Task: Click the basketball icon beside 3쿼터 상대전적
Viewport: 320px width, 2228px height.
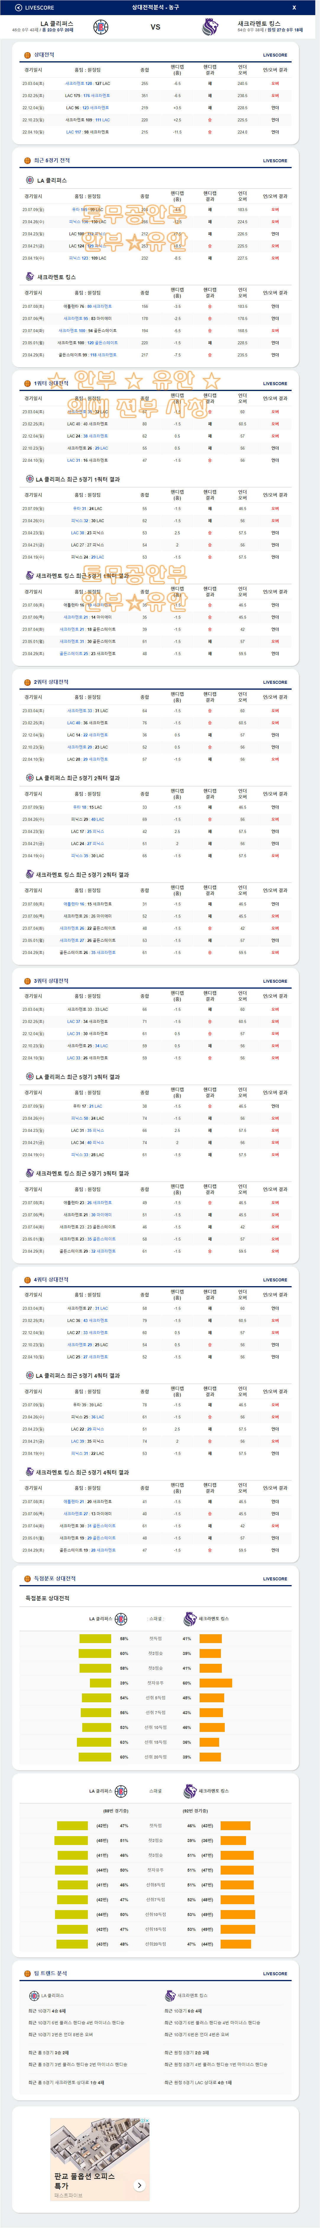Action: 28,981
